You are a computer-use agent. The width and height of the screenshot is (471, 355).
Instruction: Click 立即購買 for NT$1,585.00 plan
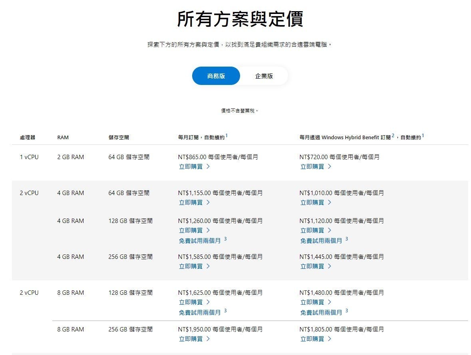194,266
